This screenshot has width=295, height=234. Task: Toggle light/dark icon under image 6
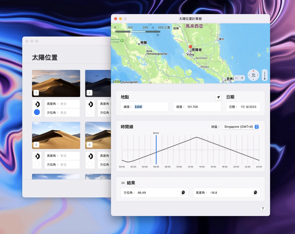[90, 156]
